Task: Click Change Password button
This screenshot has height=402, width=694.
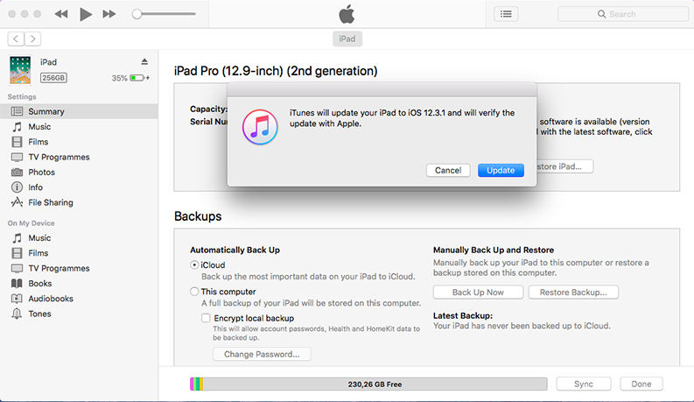Action: (x=262, y=354)
